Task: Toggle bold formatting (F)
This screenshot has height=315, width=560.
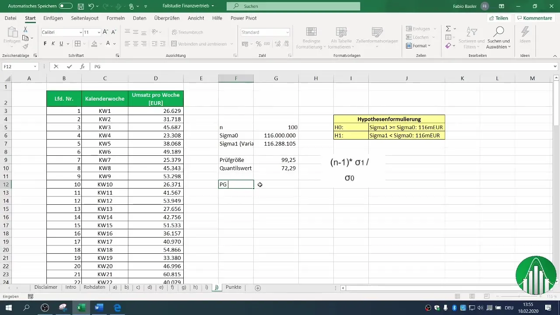Action: (45, 44)
